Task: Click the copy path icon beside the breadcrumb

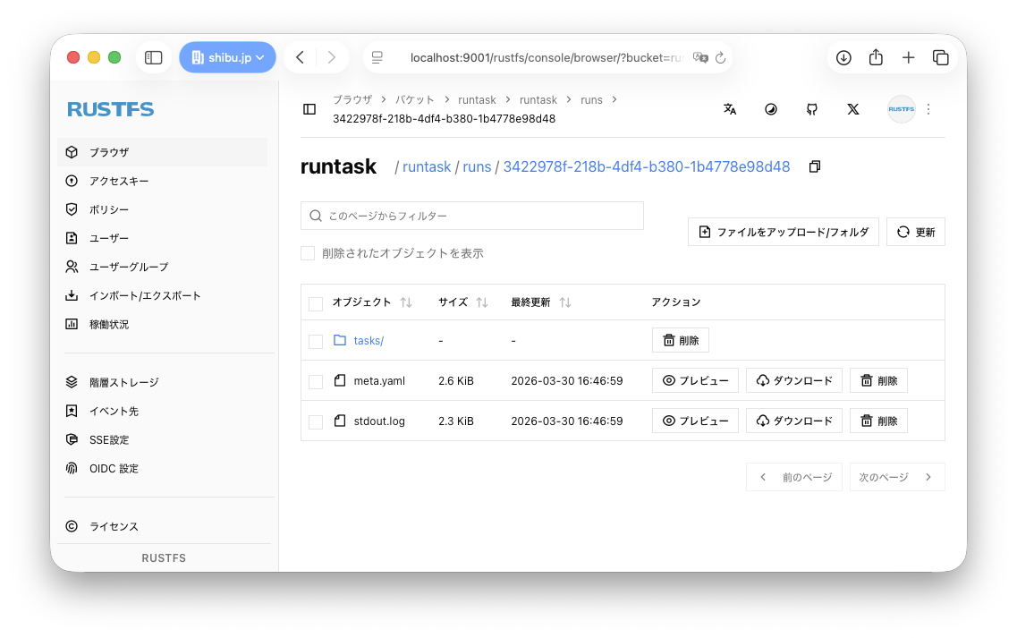Action: point(814,167)
